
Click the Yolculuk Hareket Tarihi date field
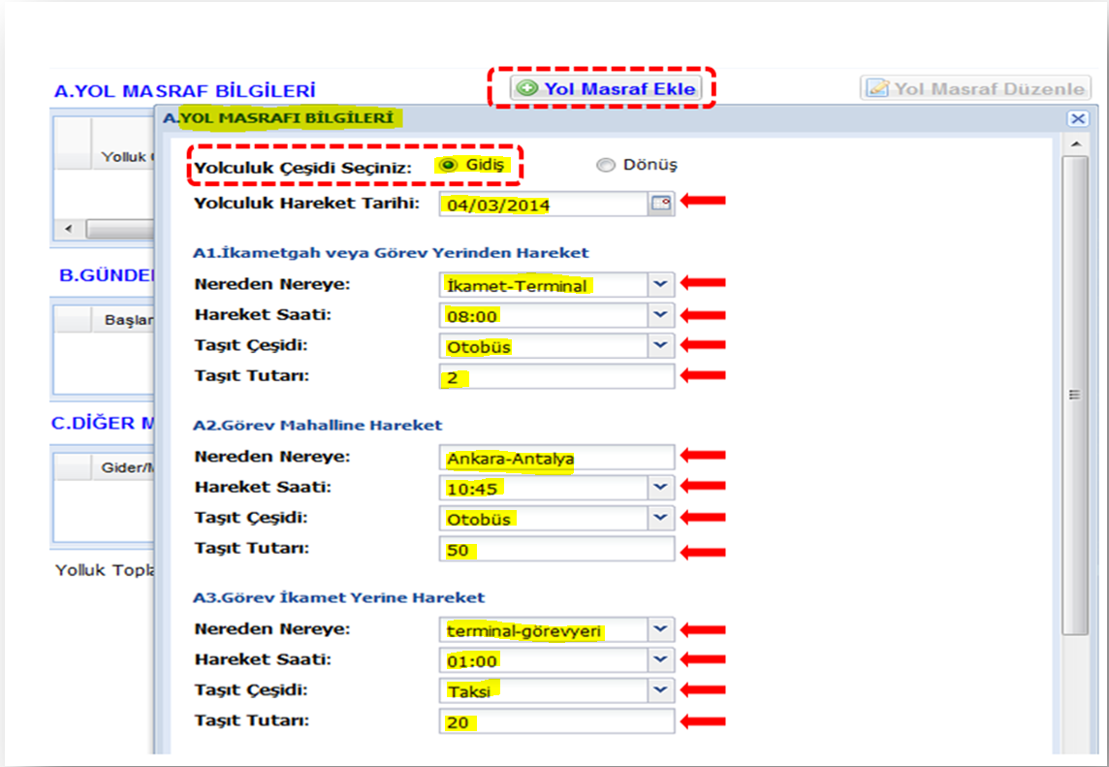pyautogui.click(x=543, y=205)
